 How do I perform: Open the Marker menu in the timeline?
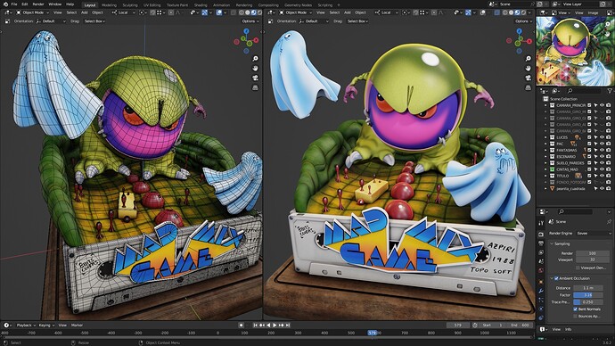pyautogui.click(x=77, y=325)
